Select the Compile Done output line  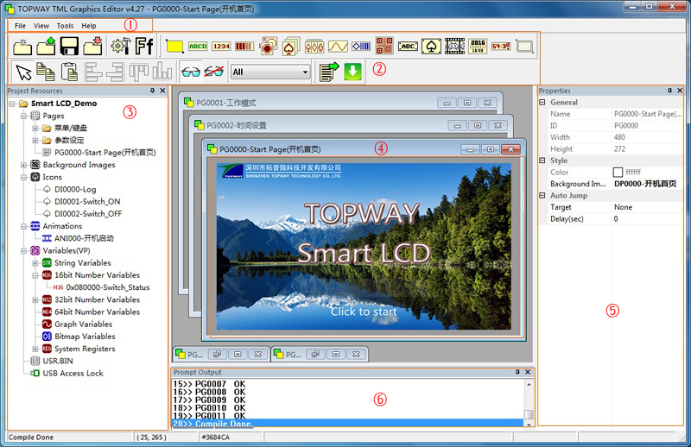pos(347,424)
